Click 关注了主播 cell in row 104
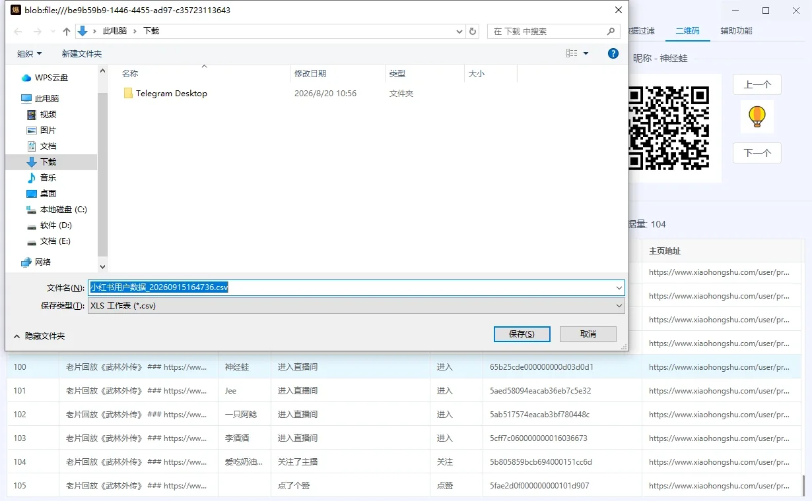812x501 pixels. [350, 462]
